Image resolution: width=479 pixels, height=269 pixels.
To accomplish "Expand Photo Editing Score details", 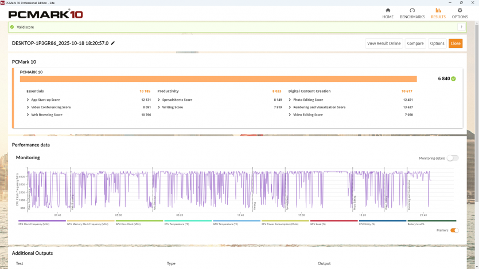I will [x=290, y=100].
